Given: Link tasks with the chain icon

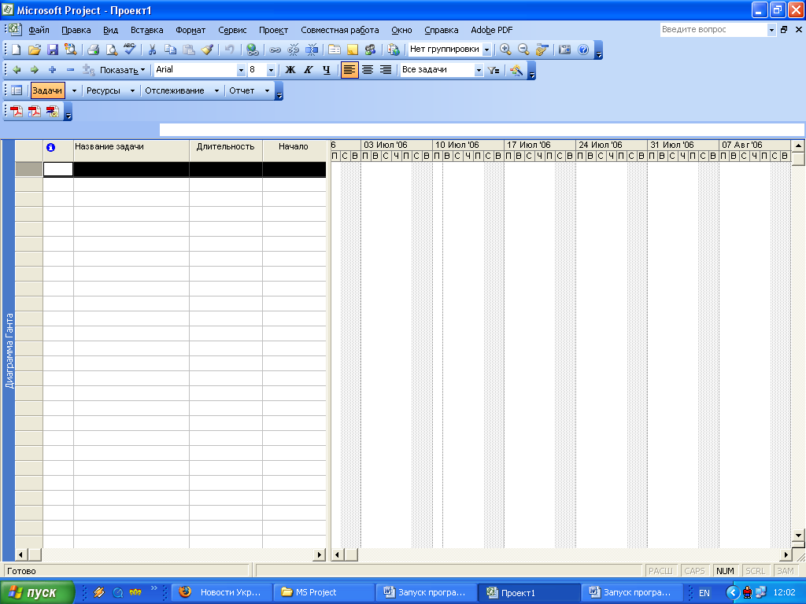Looking at the screenshot, I should coord(275,50).
